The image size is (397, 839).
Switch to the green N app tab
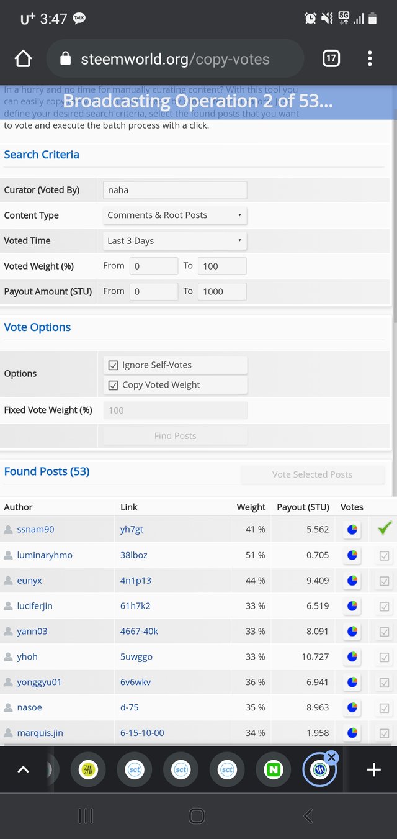tap(273, 769)
